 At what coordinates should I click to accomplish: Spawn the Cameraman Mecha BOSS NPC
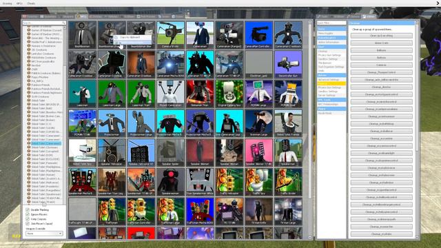click(x=170, y=64)
